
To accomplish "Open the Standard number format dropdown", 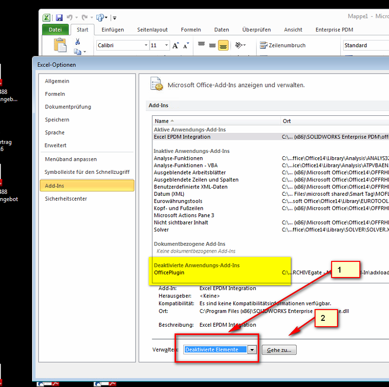I will tap(366, 45).
